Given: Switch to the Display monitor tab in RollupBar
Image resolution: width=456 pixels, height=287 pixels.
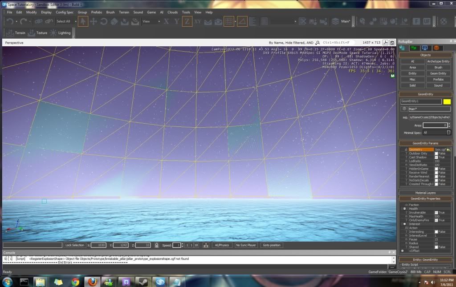Looking at the screenshot, I should [424, 48].
